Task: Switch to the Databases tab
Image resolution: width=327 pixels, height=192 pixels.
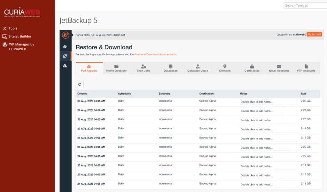Action: 171,68
